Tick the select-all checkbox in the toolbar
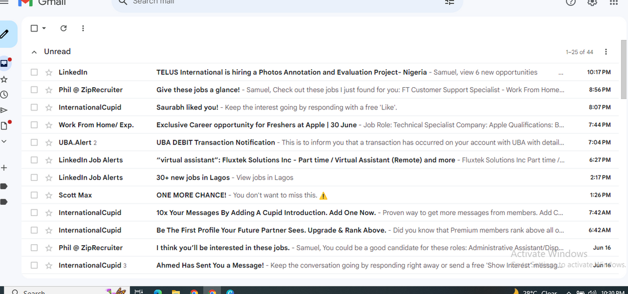The height and width of the screenshot is (294, 628). click(x=34, y=28)
